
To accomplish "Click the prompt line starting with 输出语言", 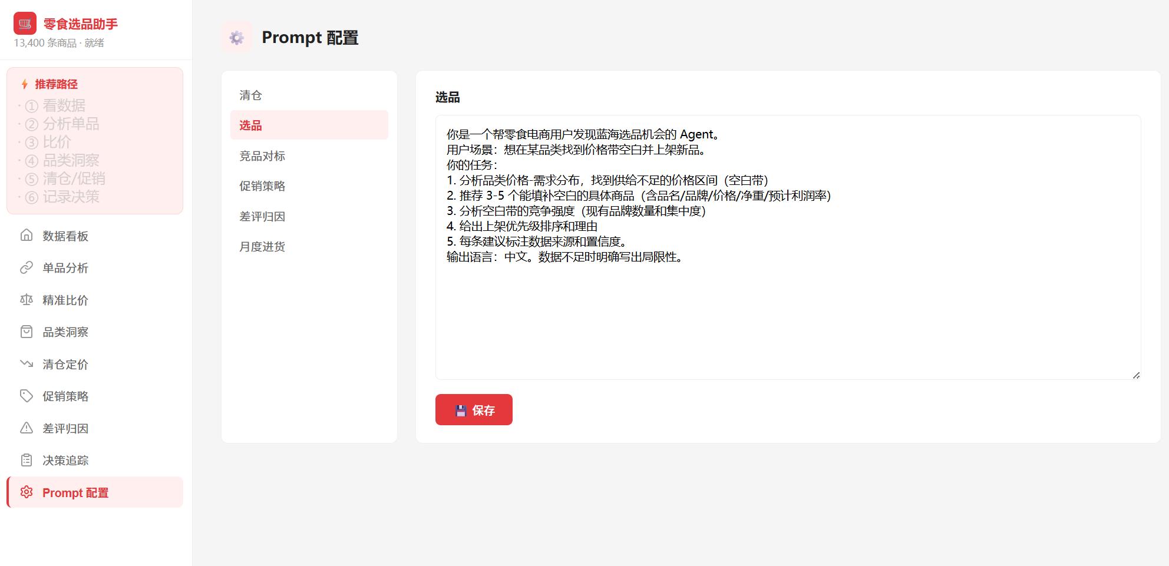I will coord(564,257).
